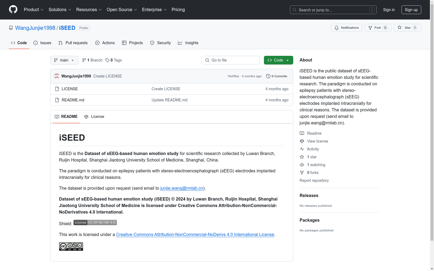The image size is (434, 271).
Task: Open the Pull requests tab
Action: pyautogui.click(x=73, y=43)
